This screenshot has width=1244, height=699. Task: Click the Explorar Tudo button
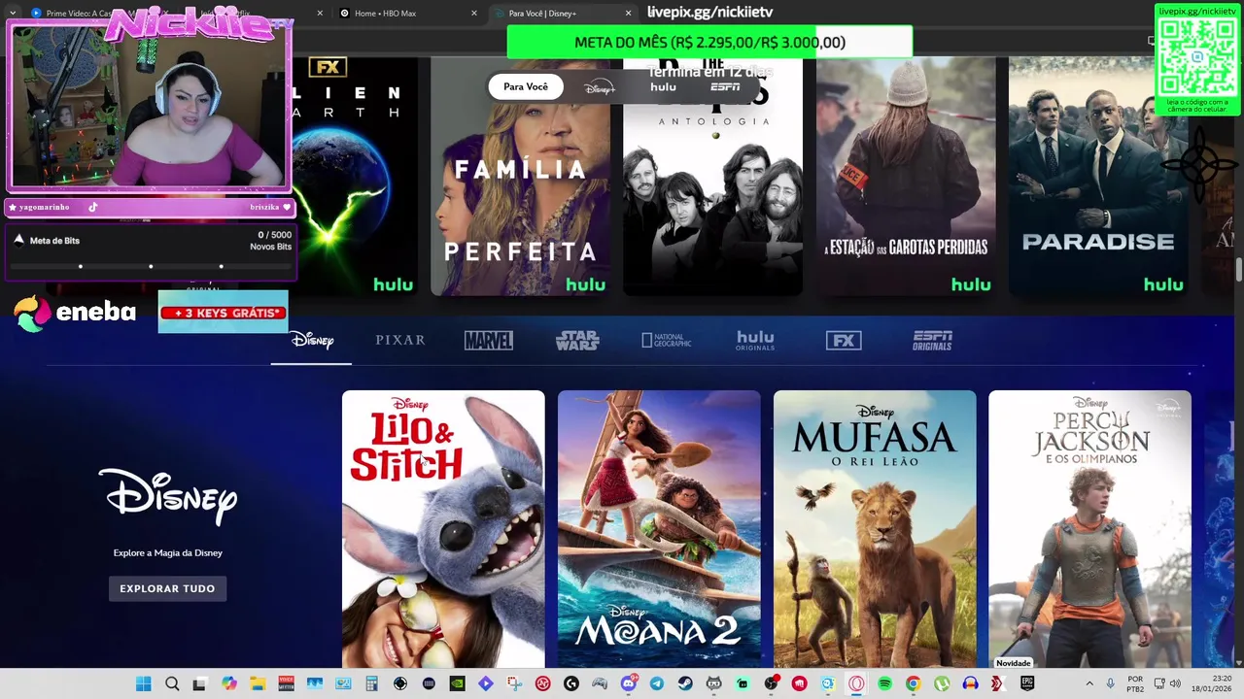167,588
